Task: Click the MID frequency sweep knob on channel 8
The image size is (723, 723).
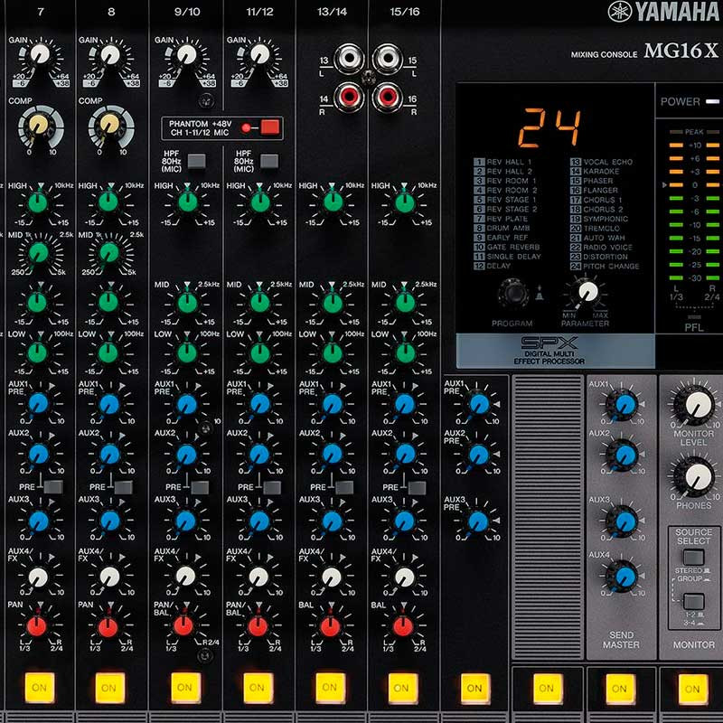Action: pyautogui.click(x=109, y=253)
